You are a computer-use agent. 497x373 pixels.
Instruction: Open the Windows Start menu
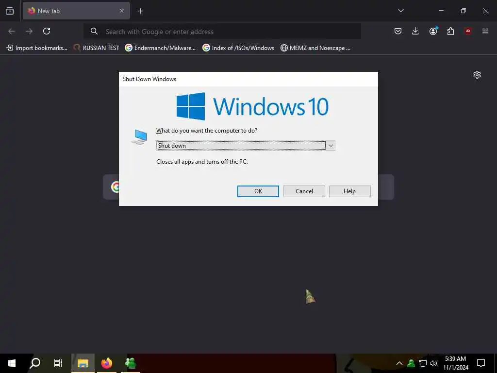click(x=12, y=363)
